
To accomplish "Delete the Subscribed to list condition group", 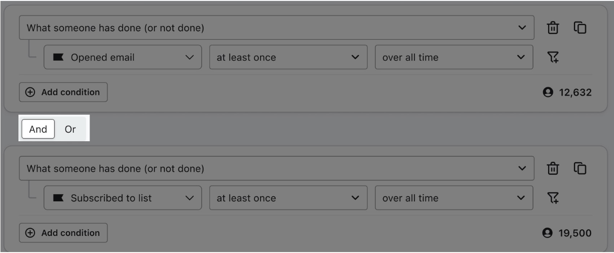I will tap(552, 169).
